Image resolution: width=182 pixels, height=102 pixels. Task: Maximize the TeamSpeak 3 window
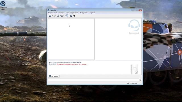136,10
